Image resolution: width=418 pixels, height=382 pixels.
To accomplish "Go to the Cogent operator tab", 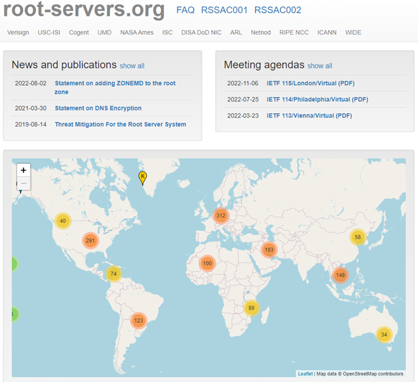I will tap(79, 32).
